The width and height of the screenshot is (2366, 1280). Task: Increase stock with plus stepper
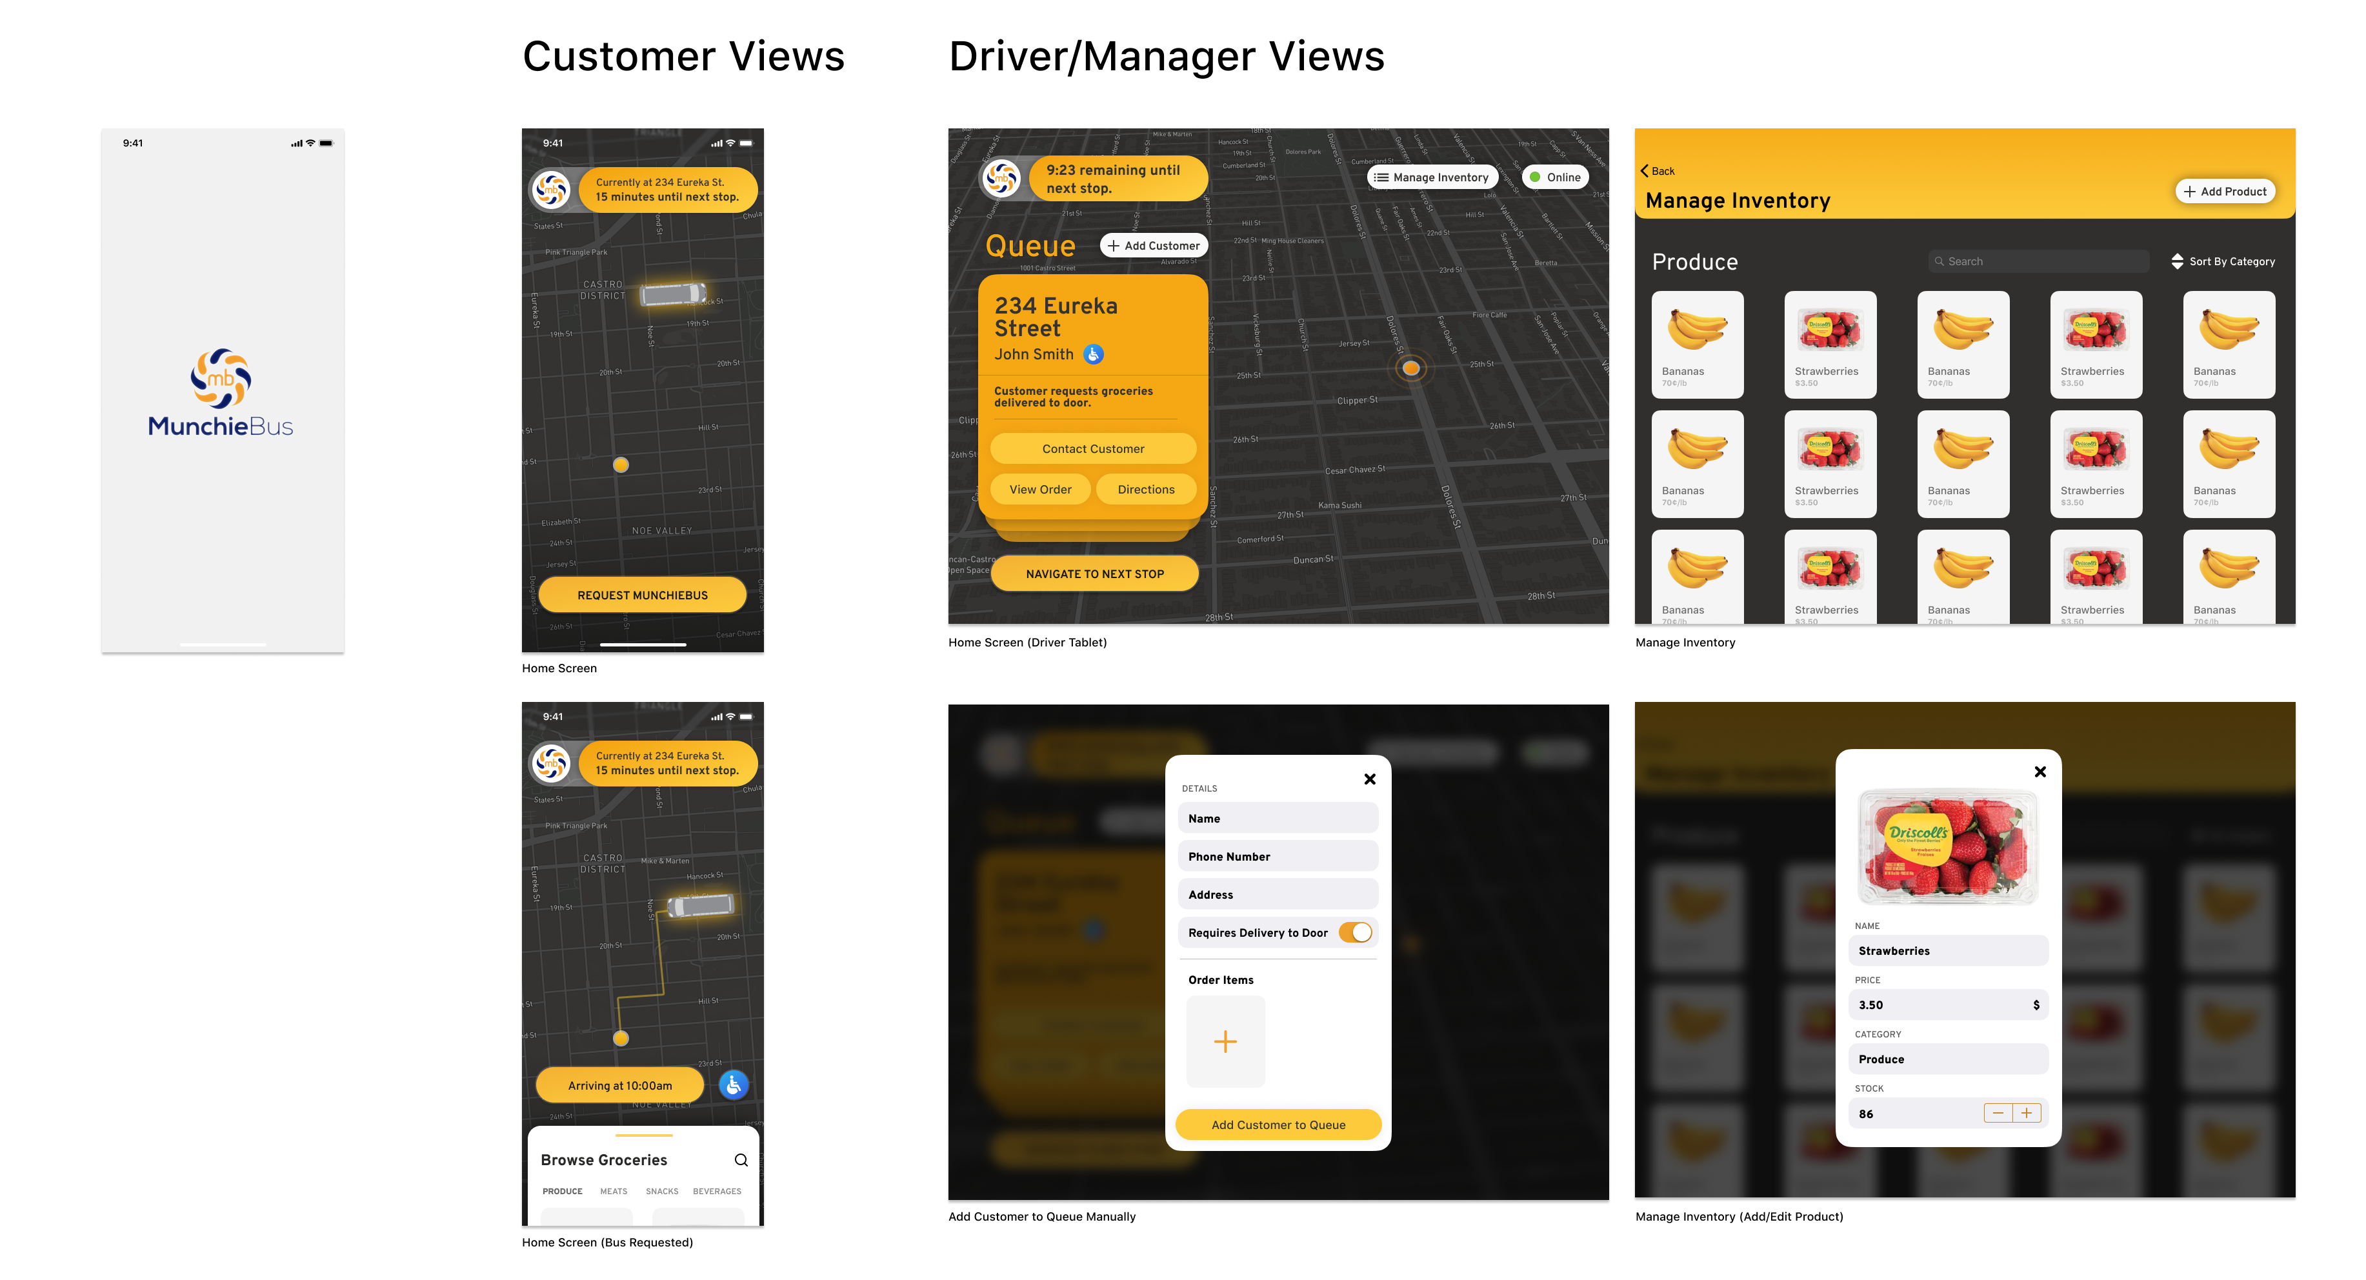[2027, 1114]
